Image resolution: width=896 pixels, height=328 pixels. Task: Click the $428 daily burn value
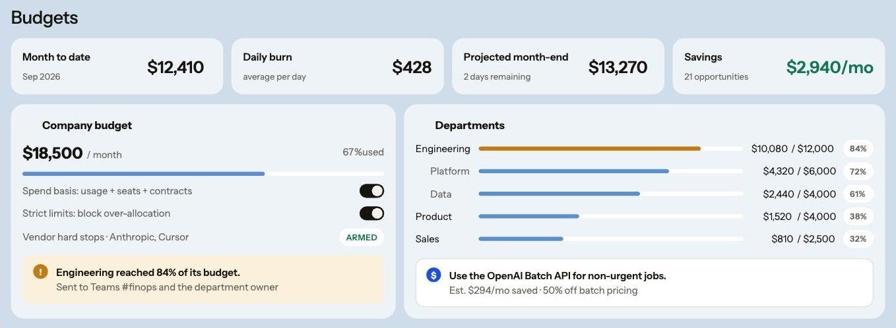[412, 67]
